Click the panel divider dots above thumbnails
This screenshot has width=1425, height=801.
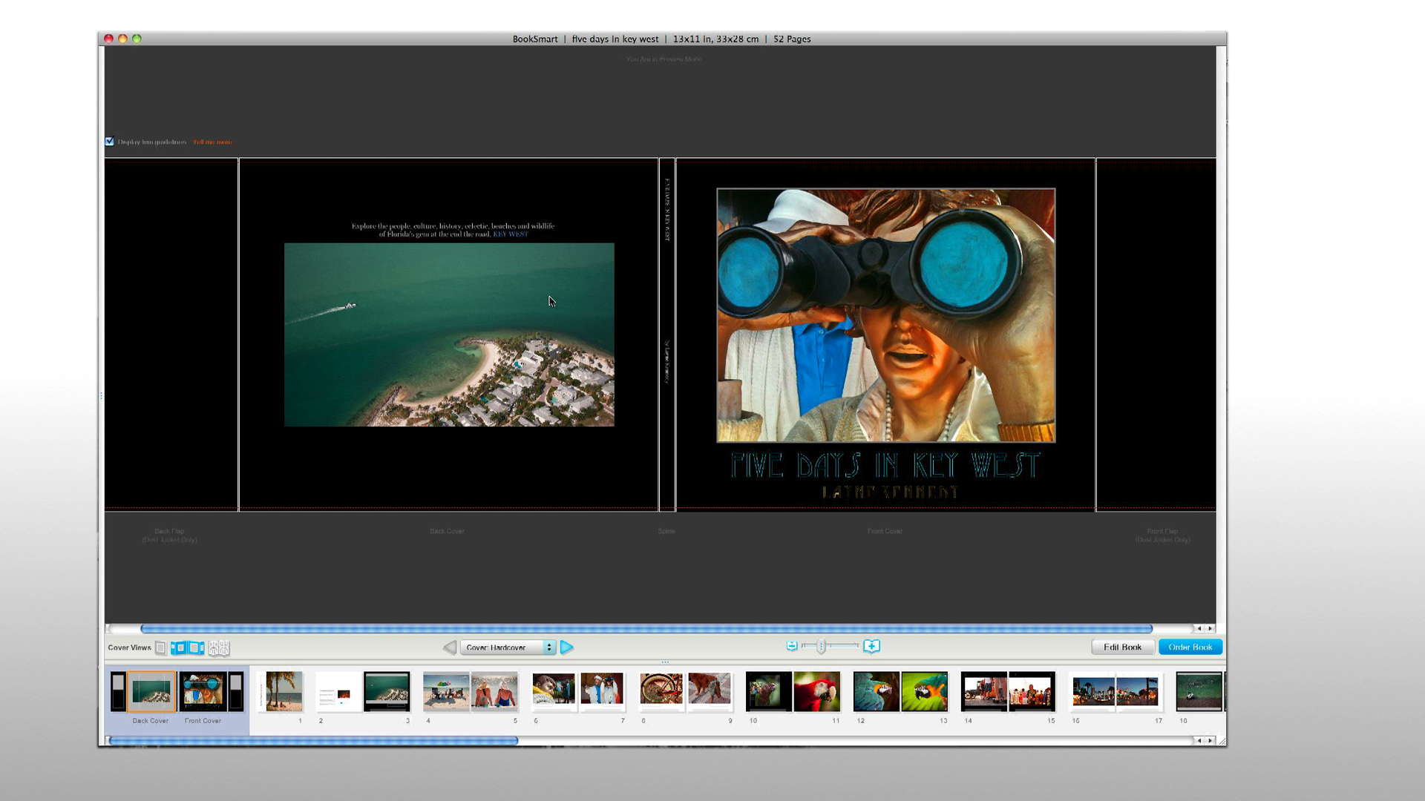point(665,662)
